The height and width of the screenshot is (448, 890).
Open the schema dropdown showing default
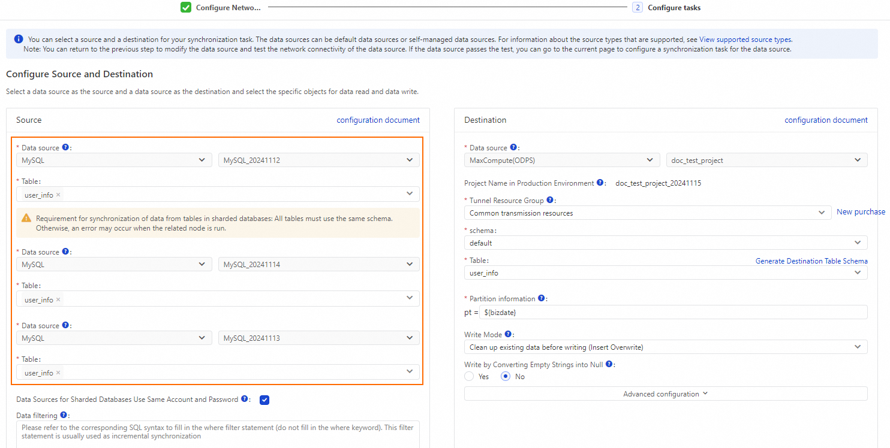tap(666, 243)
